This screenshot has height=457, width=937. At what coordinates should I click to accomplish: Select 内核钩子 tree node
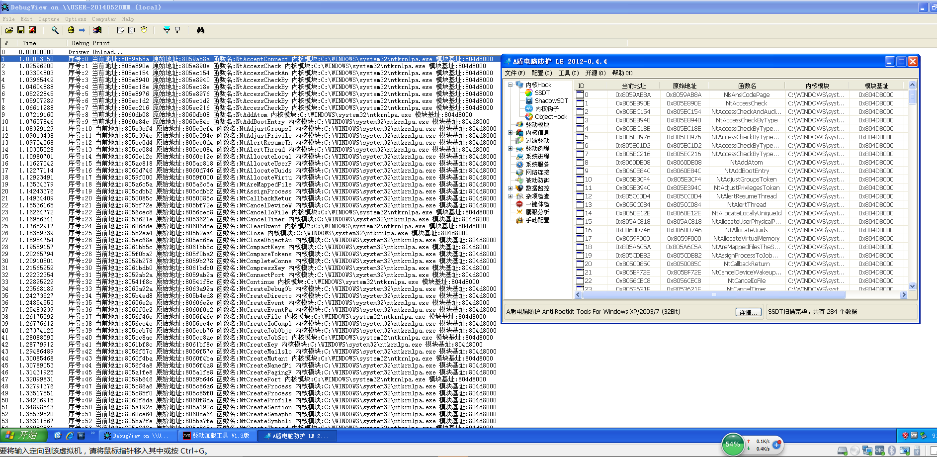tap(547, 109)
